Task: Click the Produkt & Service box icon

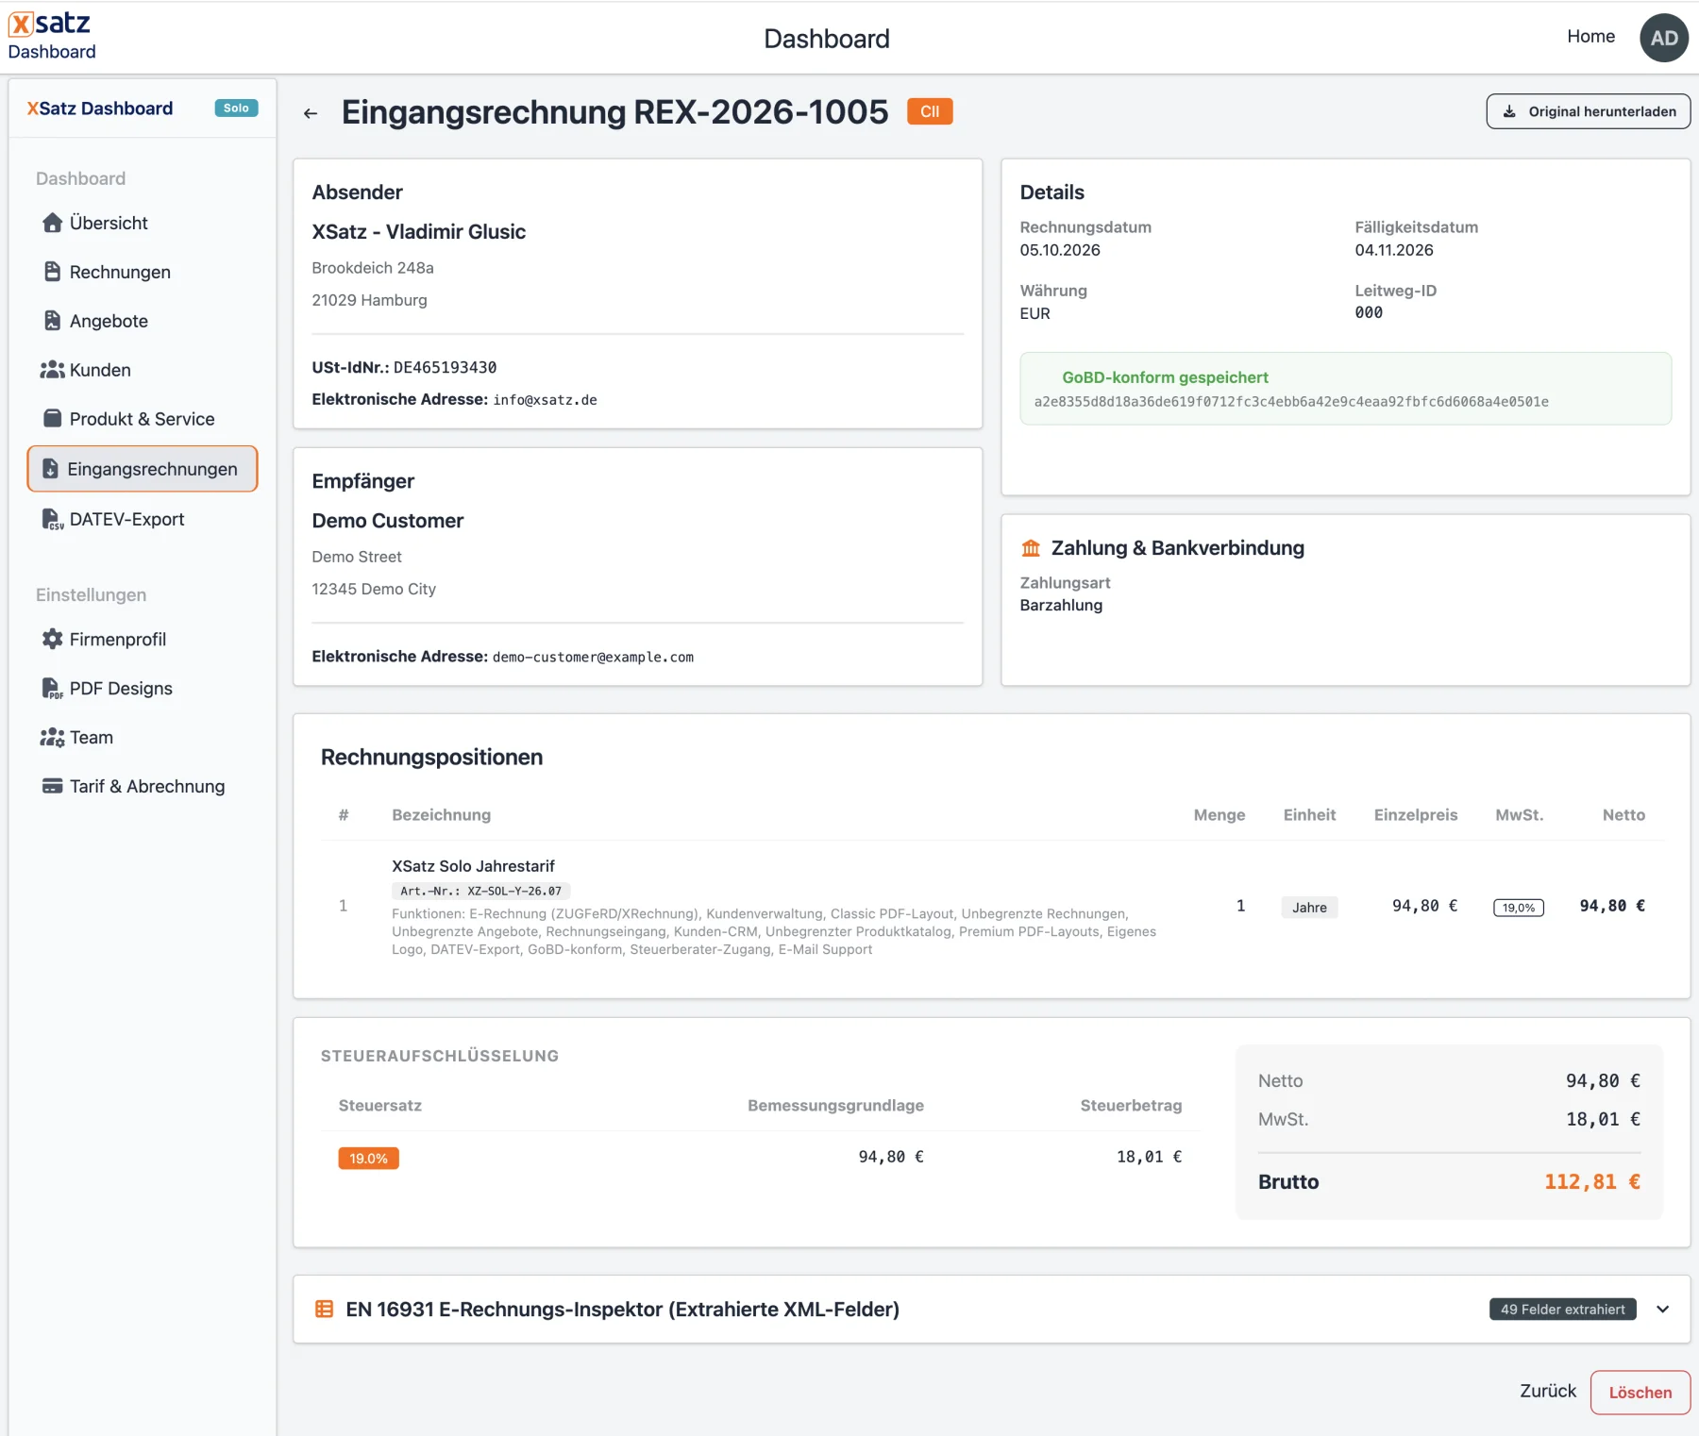Action: [x=53, y=418]
